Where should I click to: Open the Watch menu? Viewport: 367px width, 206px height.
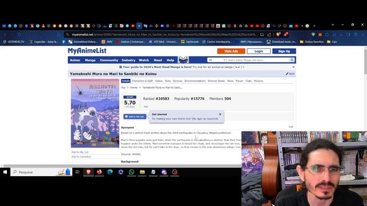tap(144, 60)
